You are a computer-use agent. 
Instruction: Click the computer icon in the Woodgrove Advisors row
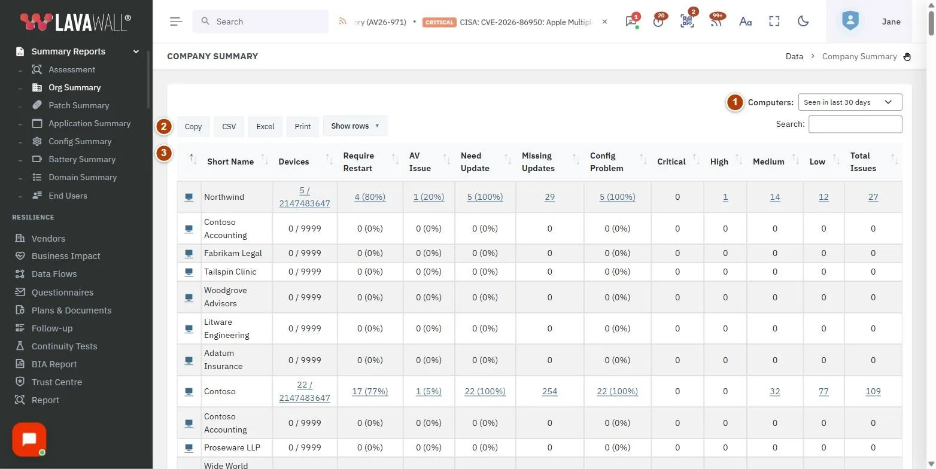189,297
